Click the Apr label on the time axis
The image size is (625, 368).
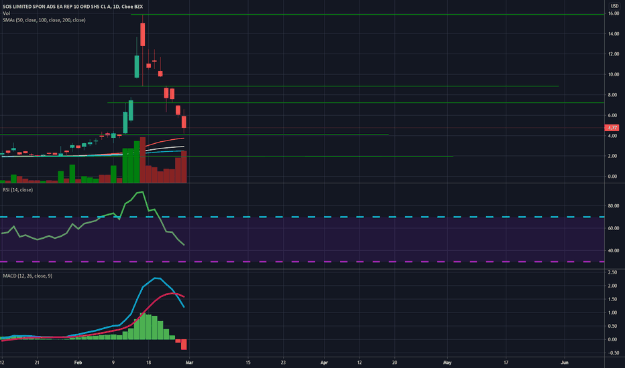(x=324, y=363)
